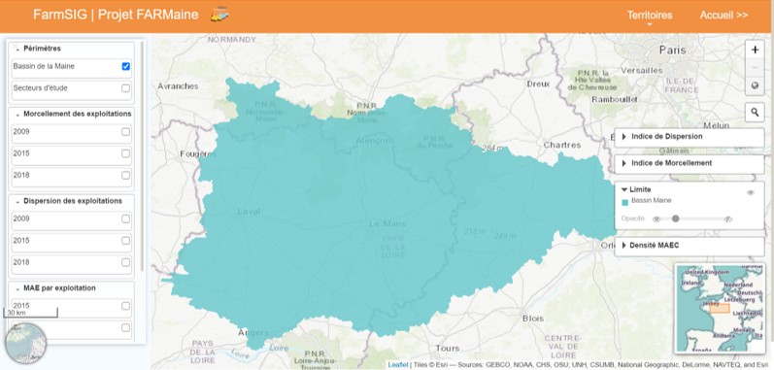Viewport: 774px width, 370px height.
Task: Click the full-opacity eye icon
Action: point(728,219)
